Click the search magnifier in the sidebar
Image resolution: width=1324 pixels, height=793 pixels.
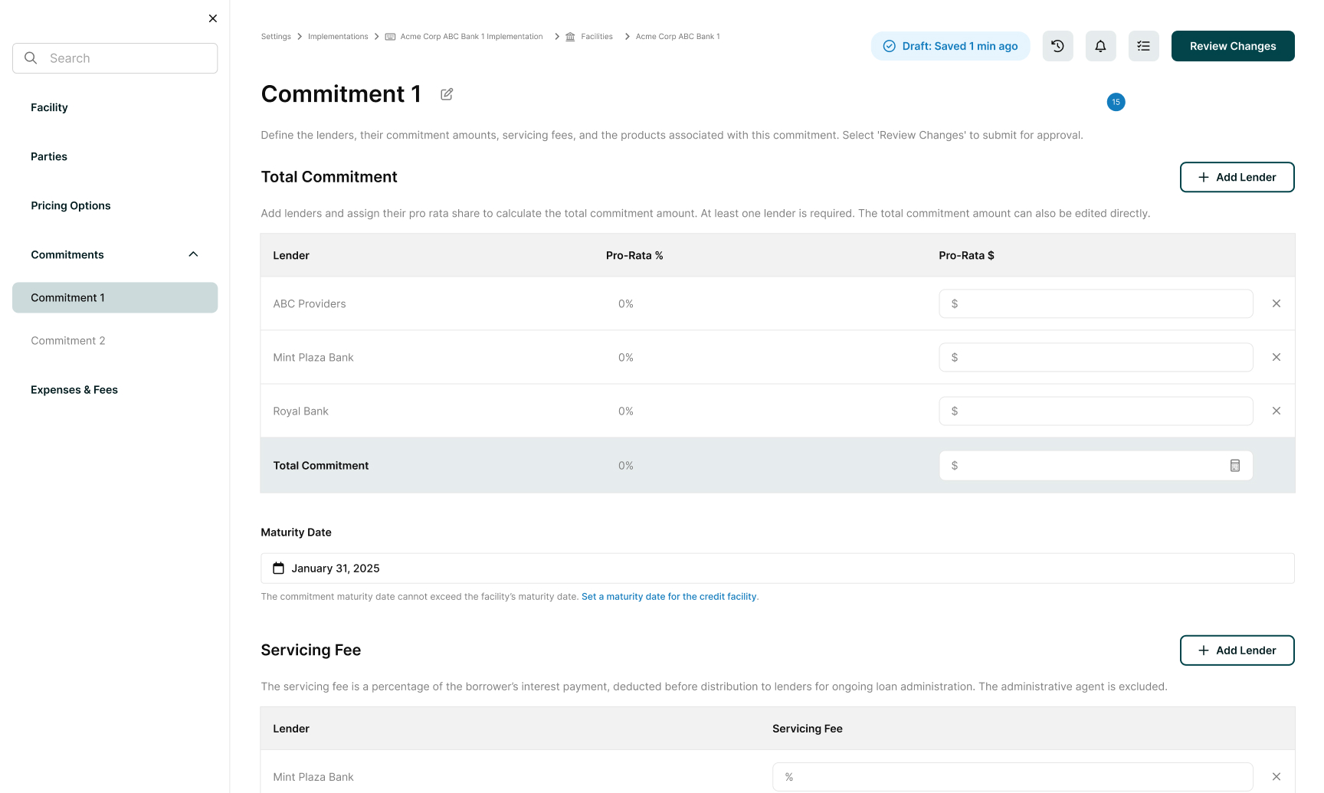[x=31, y=57]
